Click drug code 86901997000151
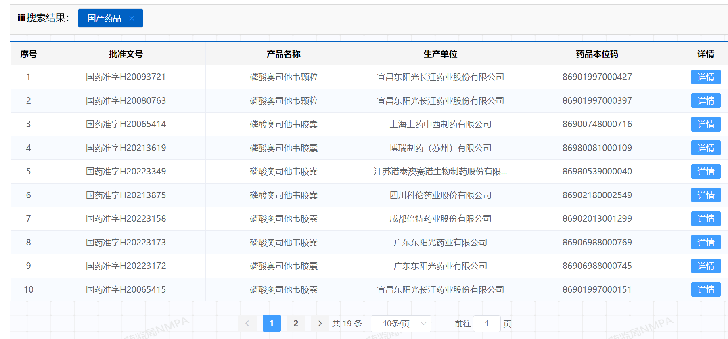 [x=597, y=290]
